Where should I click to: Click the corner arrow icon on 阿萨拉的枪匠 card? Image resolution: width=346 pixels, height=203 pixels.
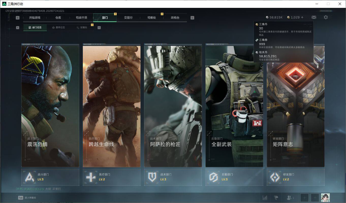coord(148,133)
